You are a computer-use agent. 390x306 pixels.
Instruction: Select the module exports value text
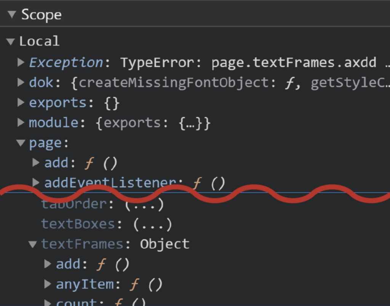[x=153, y=123]
